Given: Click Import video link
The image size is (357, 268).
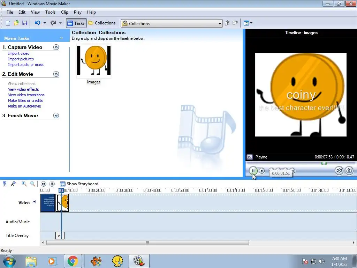Looking at the screenshot, I should [19, 53].
